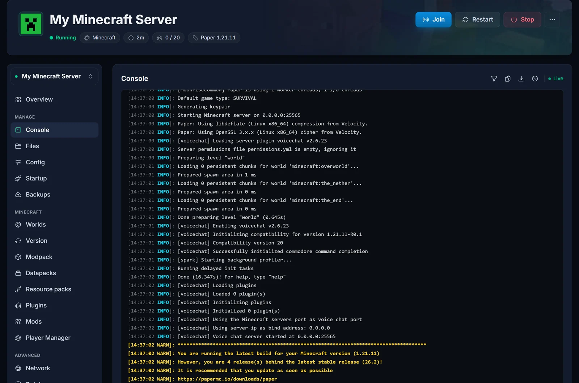Click the Minecraft game type badge
The width and height of the screenshot is (579, 383).
(100, 38)
